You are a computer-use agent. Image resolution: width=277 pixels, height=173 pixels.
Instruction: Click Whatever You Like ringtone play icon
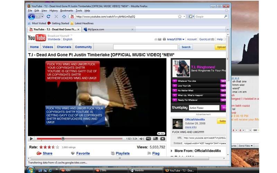click(175, 81)
